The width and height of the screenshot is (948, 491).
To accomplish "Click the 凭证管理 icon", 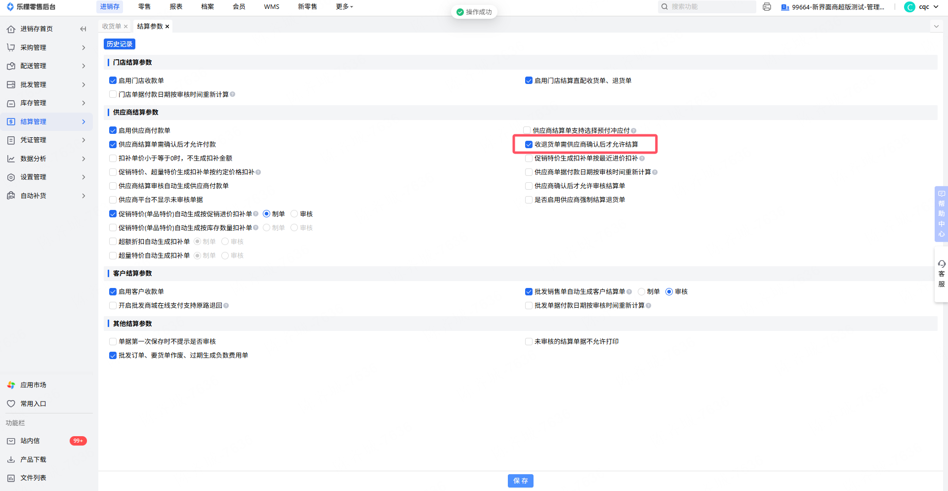I will [x=11, y=140].
